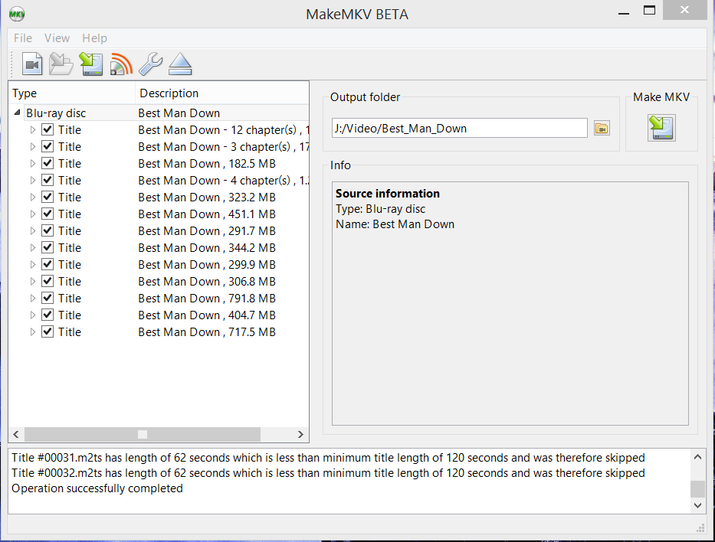The image size is (715, 542).
Task: Click the Backup disc toolbar icon
Action: pyautogui.click(x=90, y=64)
